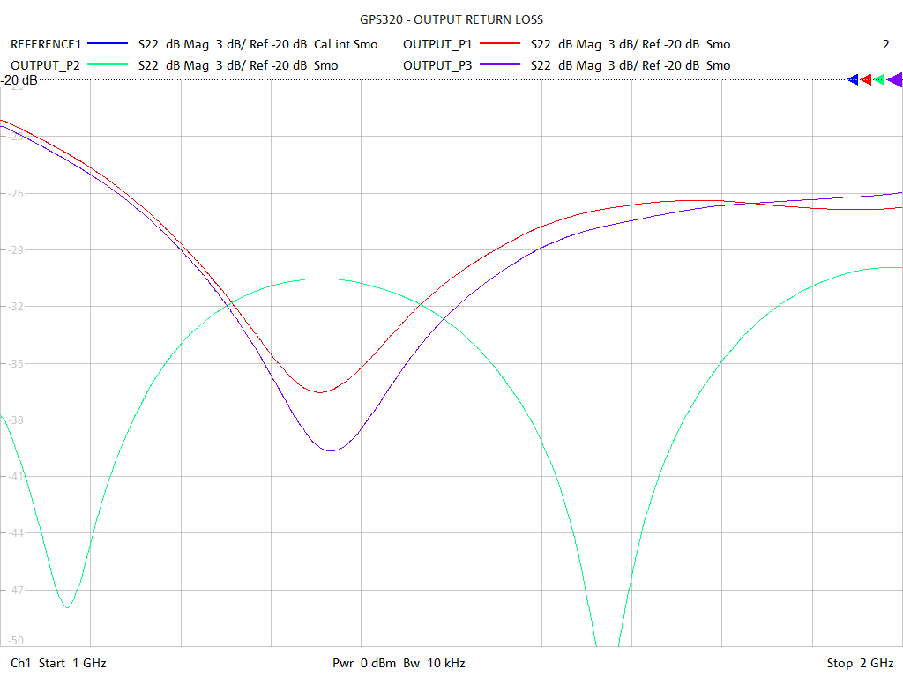Click the -29 y-axis scale label

pos(16,249)
